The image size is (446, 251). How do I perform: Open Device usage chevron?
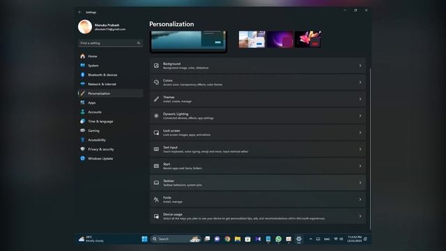click(360, 216)
